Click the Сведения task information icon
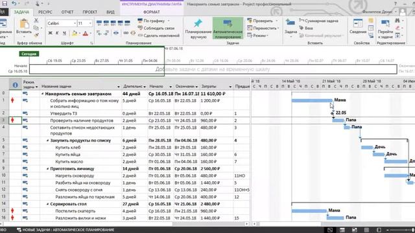415x233 pixels. [x=357, y=23]
